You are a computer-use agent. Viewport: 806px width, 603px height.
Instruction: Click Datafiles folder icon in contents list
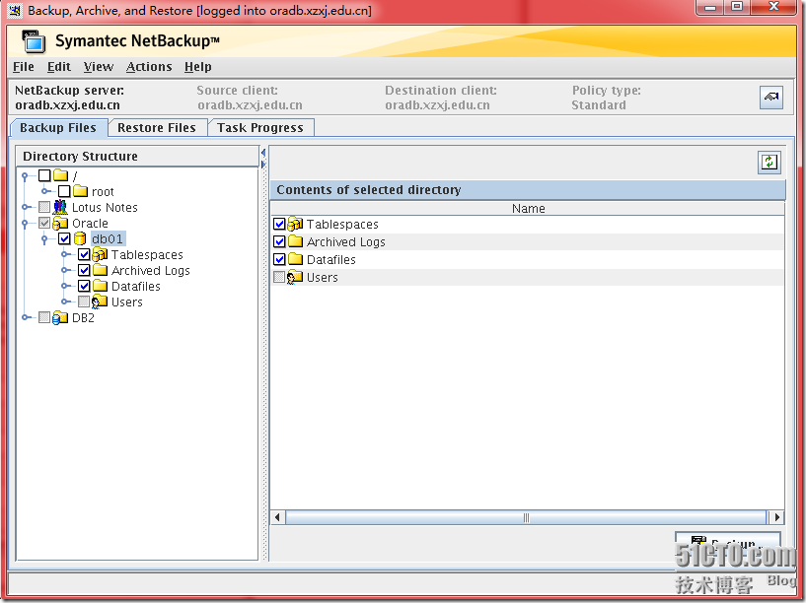(x=296, y=259)
